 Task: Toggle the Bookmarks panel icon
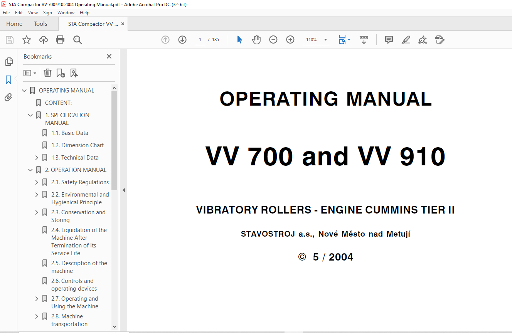coord(8,80)
